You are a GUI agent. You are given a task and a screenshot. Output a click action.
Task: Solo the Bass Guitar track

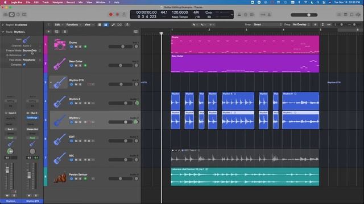(x=80, y=66)
